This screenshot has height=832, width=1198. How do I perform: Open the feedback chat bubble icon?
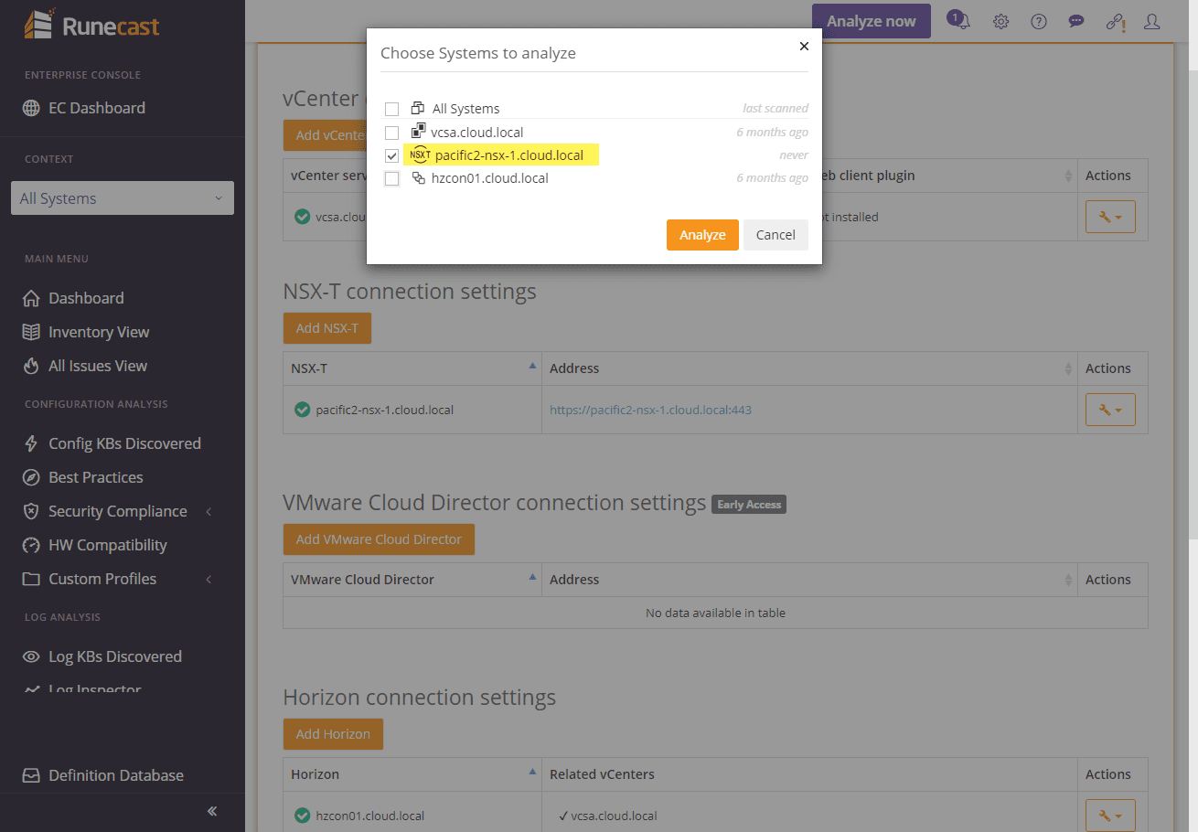(1075, 20)
